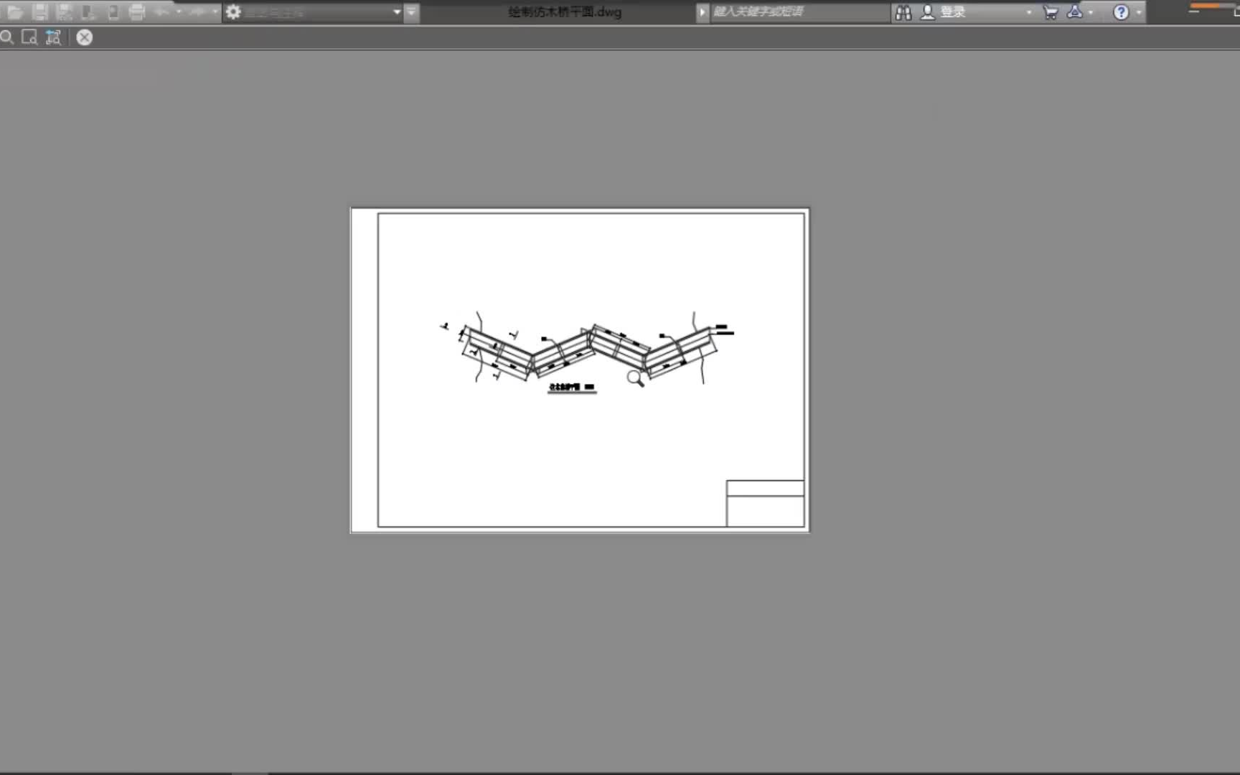
Task: Click the title block in sheet corner
Action: pos(765,504)
